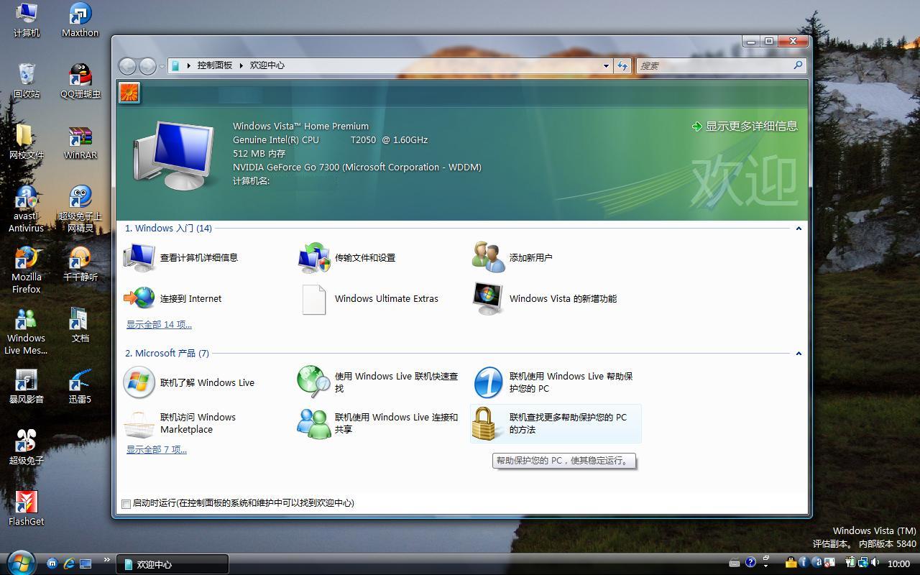This screenshot has width=920, height=575.
Task: Expand the Quick Launch overflow chevron
Action: (107, 560)
